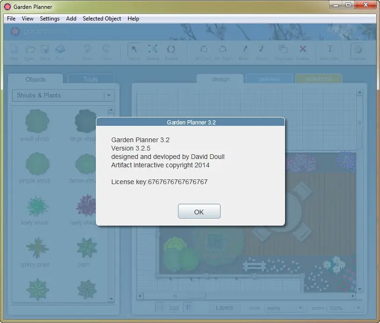Screen dimensions: 380x323
Task: Close the Garden Planner window
Action: tap(366, 5)
